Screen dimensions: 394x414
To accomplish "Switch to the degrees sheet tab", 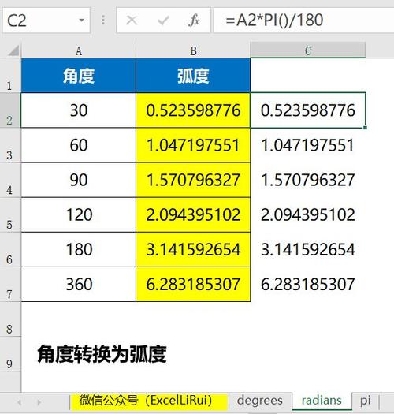I will (260, 401).
